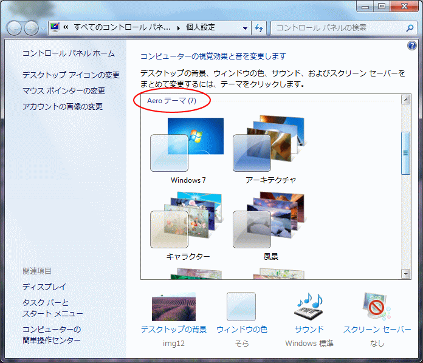Open タスク バーと スタート メニュー link
The image size is (423, 363).
click(x=53, y=308)
